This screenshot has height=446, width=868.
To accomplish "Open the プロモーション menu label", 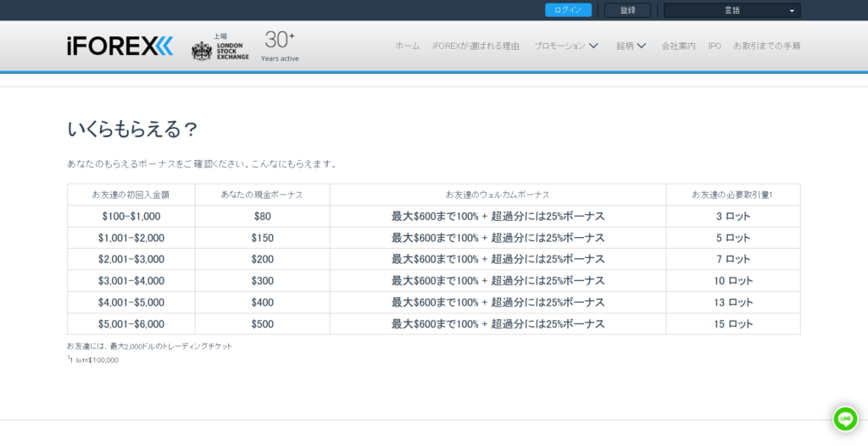I will [x=559, y=46].
